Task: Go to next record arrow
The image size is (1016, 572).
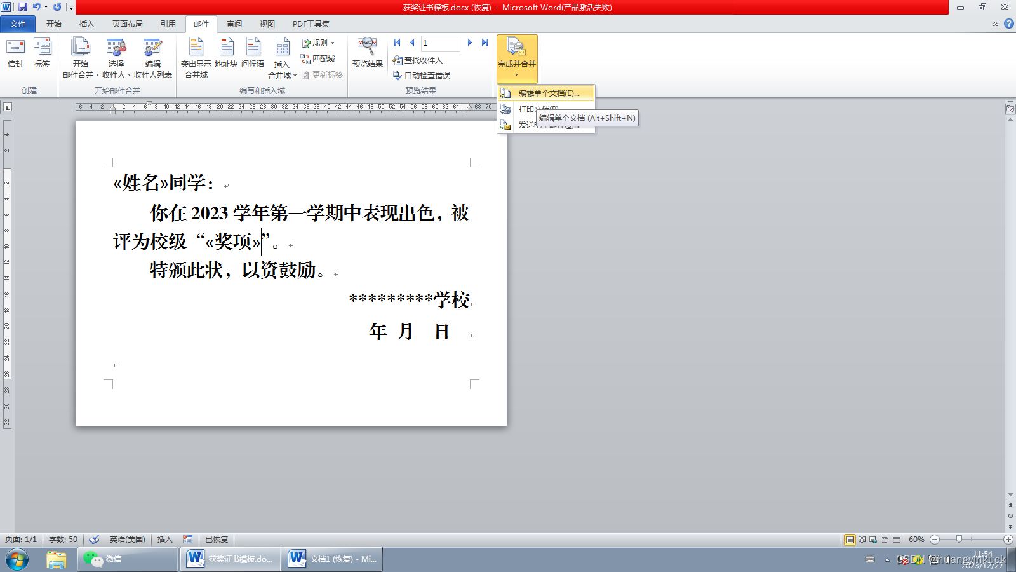Action: [x=470, y=43]
